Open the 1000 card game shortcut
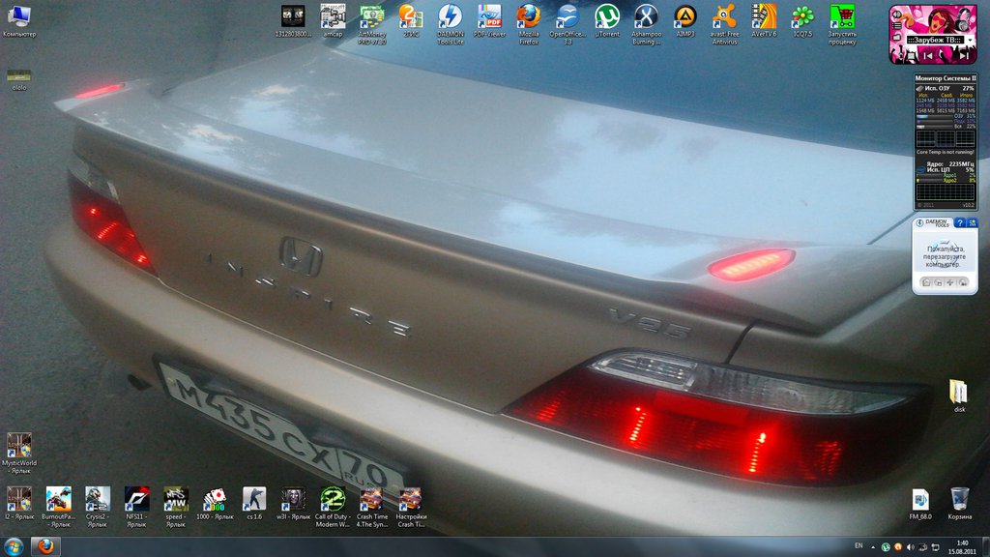Screen dimensions: 990x557 (215, 503)
